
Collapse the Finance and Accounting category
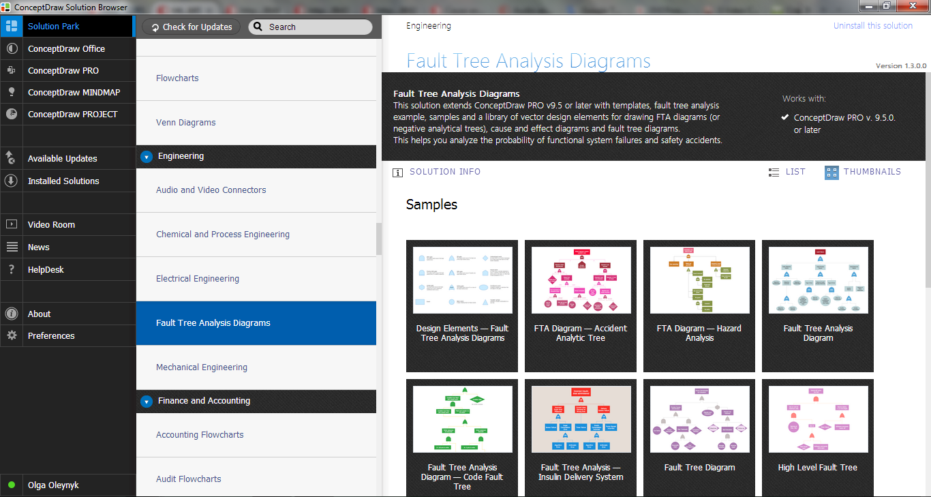pos(146,401)
